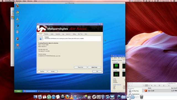Open Mozilla Firefox desktop icon in XP
Screen dimensions: 177x100
point(17,6)
